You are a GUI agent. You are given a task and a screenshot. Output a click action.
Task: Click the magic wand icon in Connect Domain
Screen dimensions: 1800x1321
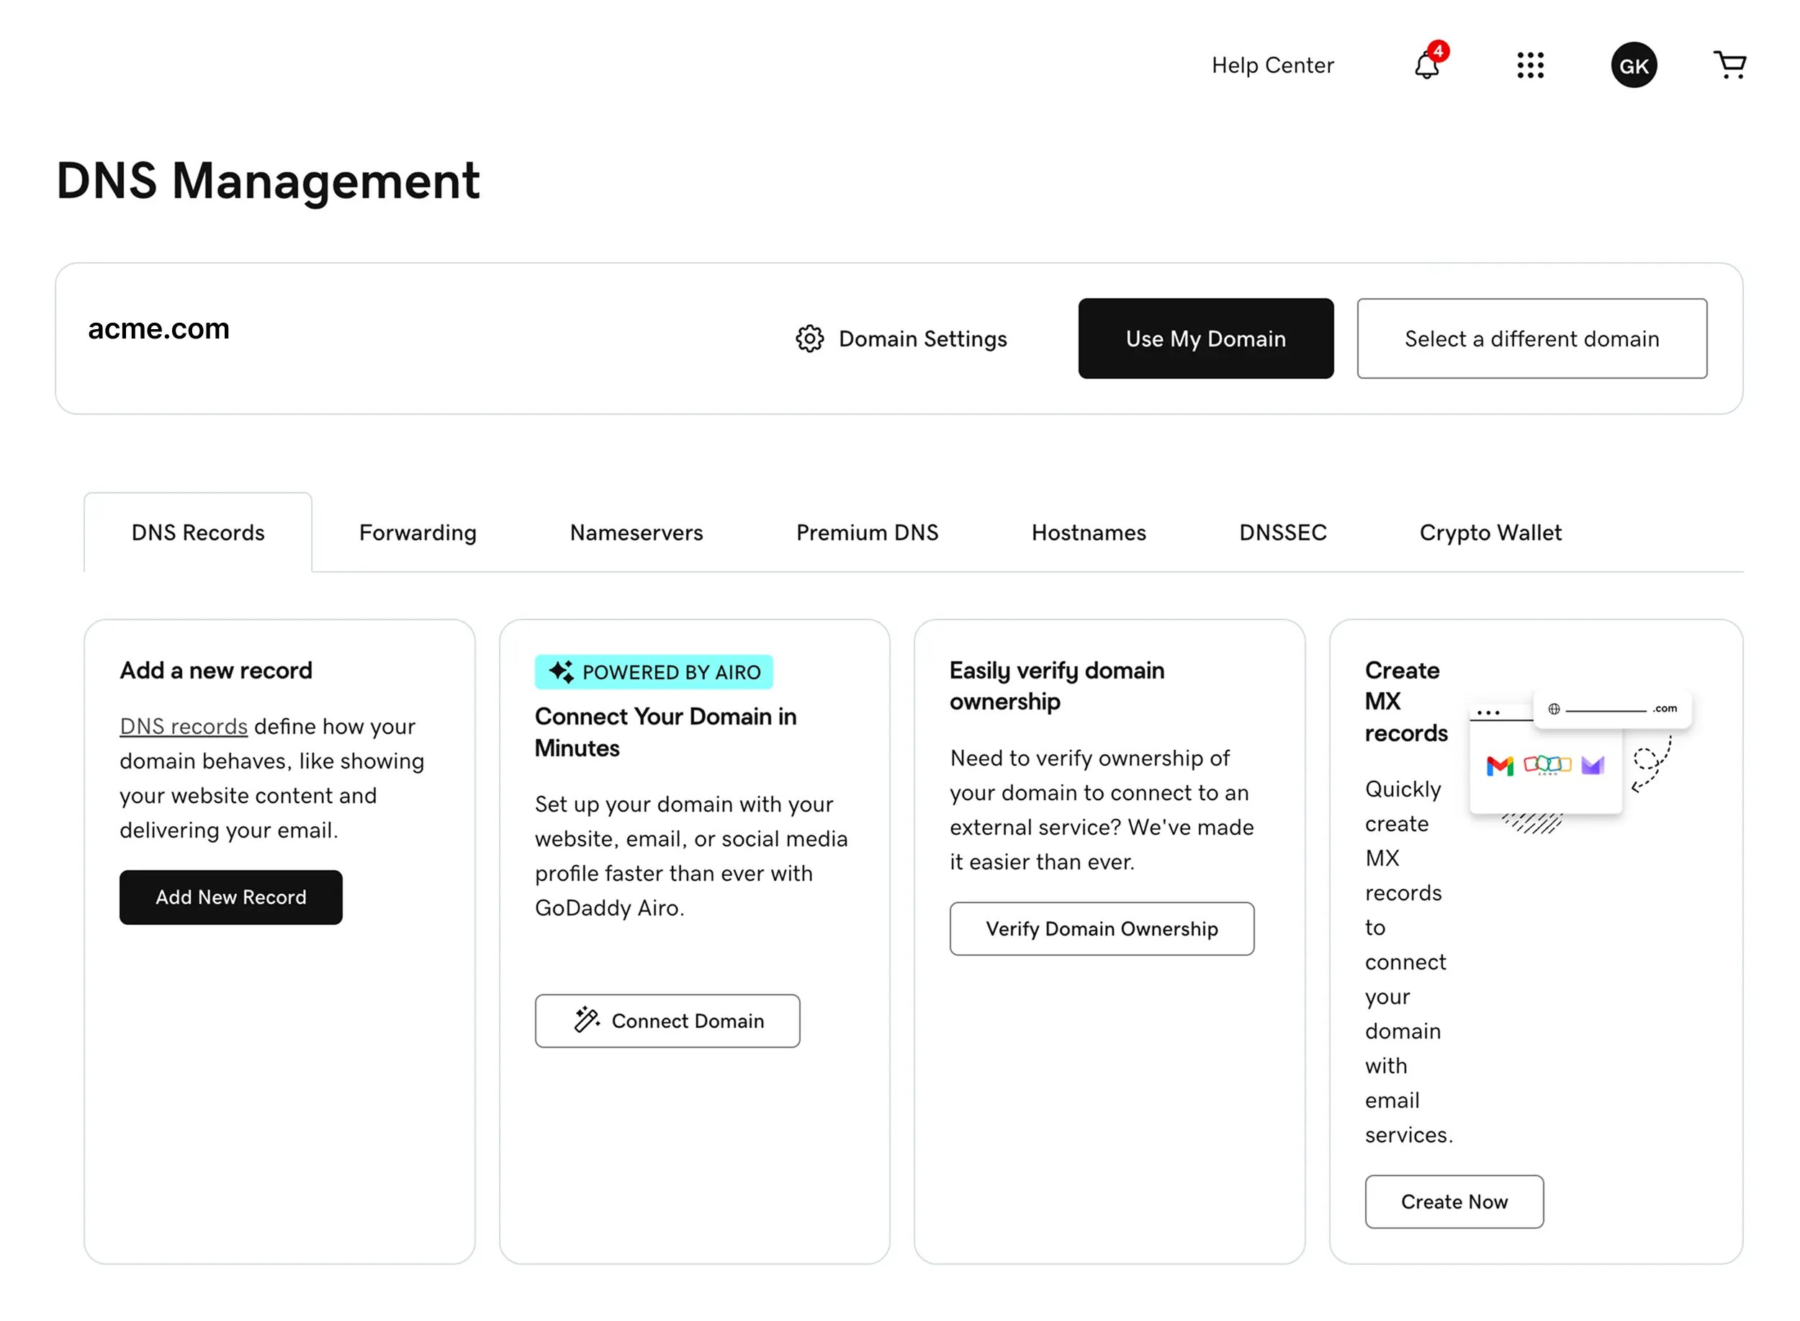point(587,1021)
